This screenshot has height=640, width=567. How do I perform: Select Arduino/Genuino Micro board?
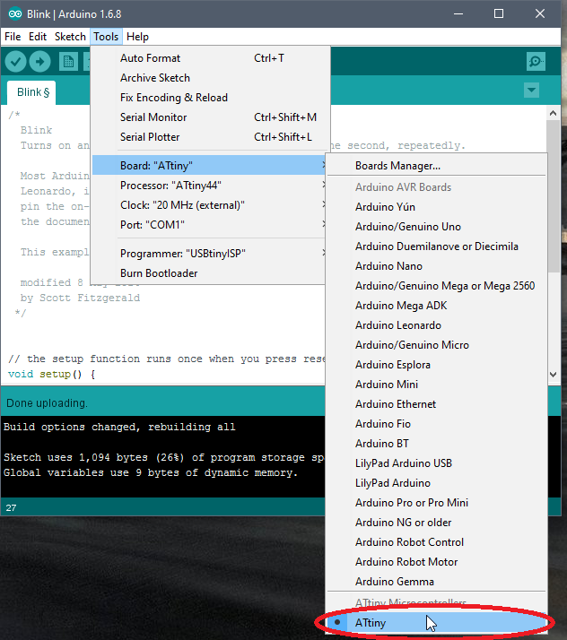(x=437, y=345)
